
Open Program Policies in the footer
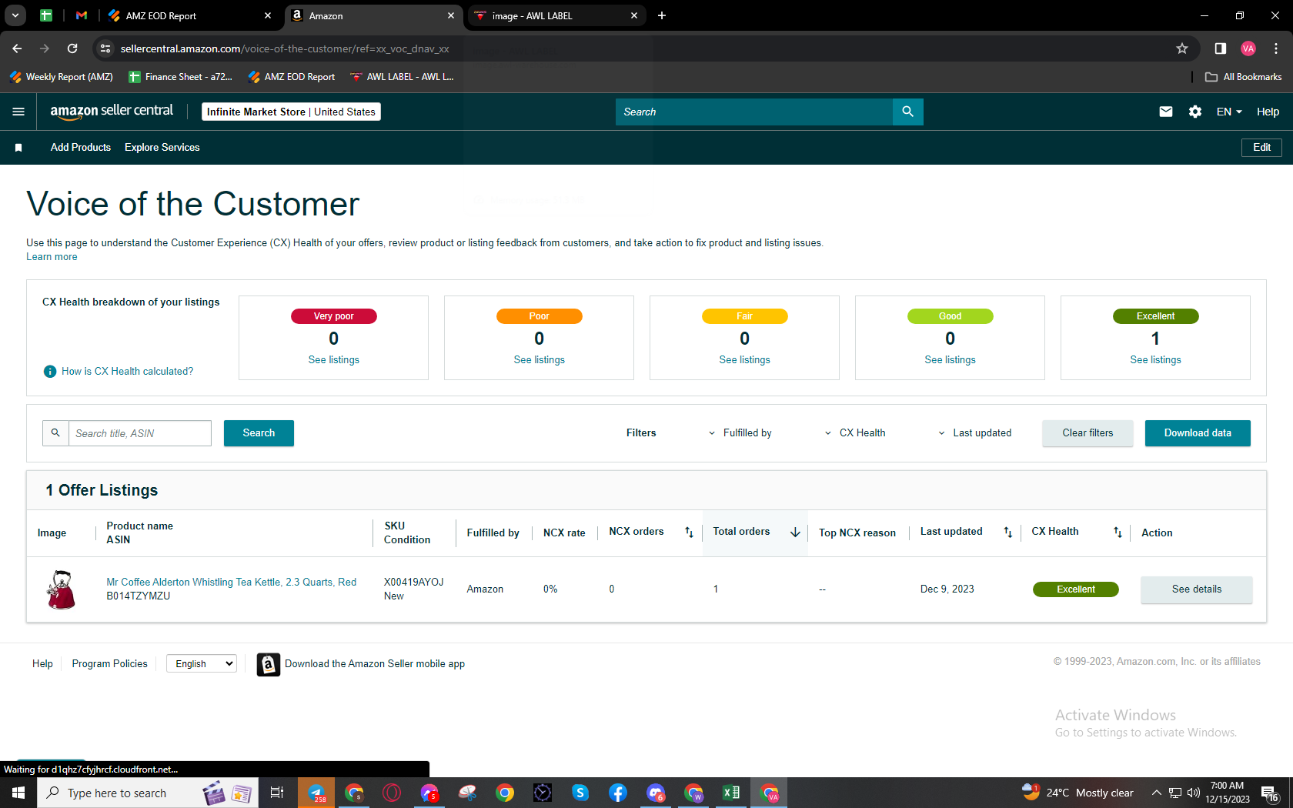(x=110, y=664)
